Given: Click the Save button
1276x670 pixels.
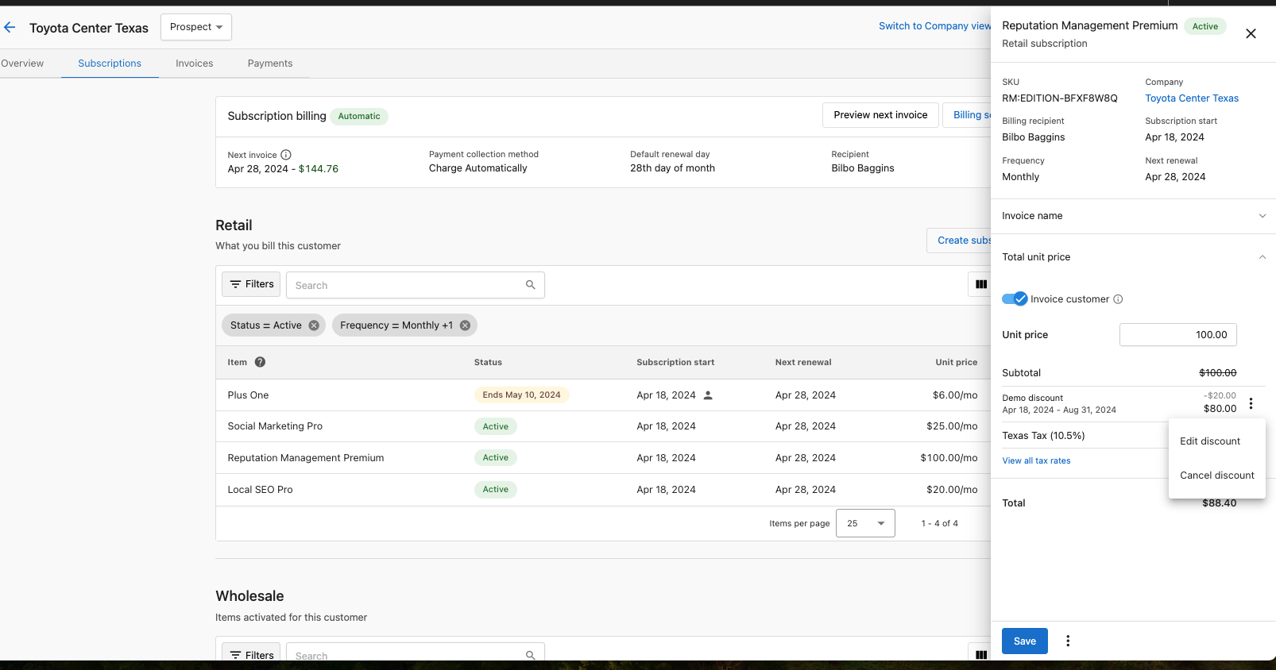Looking at the screenshot, I should tap(1025, 641).
